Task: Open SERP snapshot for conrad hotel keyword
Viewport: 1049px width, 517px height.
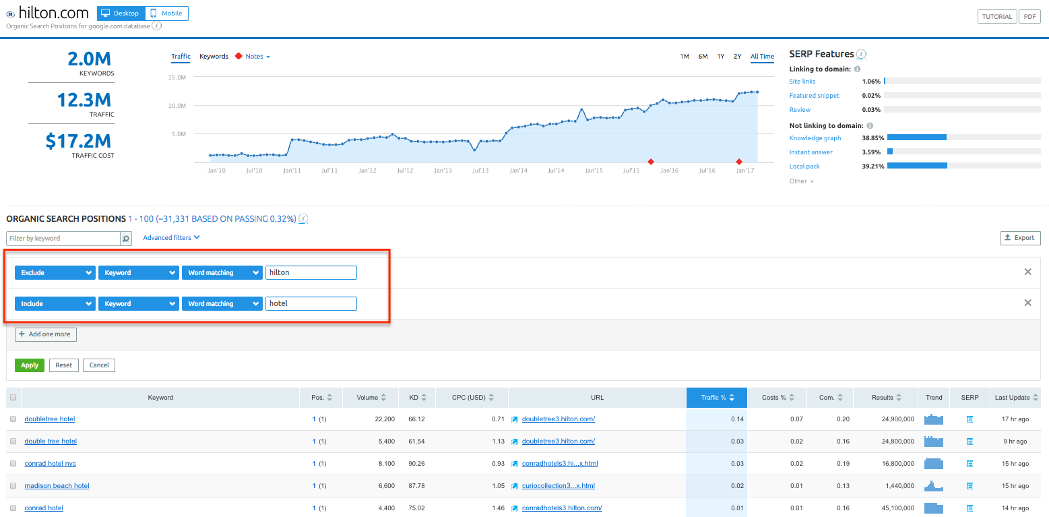Action: click(969, 508)
